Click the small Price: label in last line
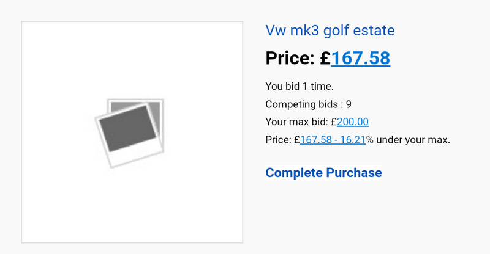Screen dimensions: 490x254 tap(279, 140)
